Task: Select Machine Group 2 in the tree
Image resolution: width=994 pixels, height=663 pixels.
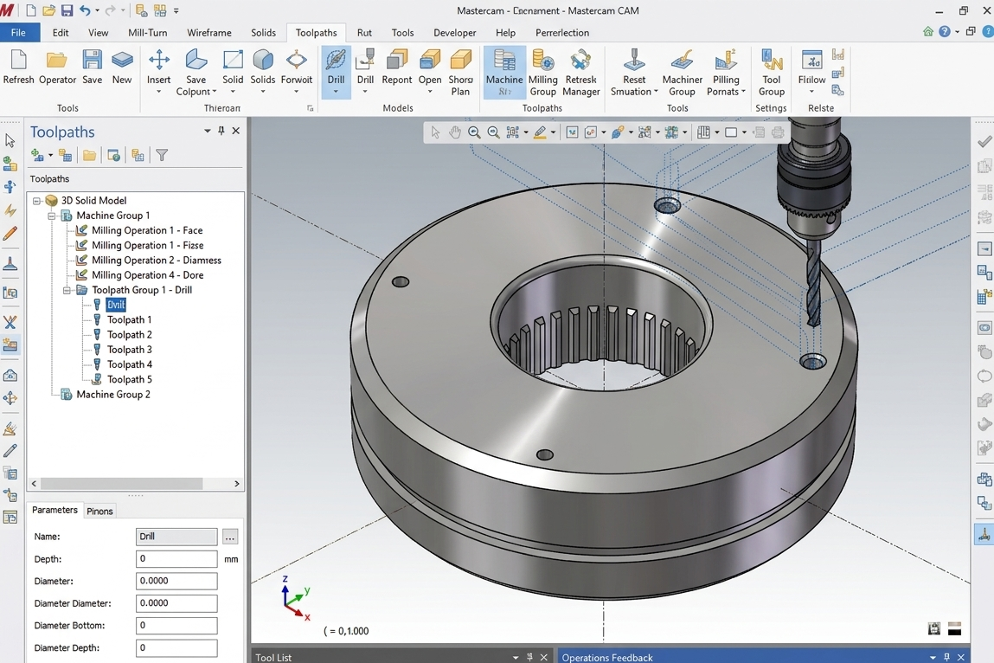Action: coord(112,394)
